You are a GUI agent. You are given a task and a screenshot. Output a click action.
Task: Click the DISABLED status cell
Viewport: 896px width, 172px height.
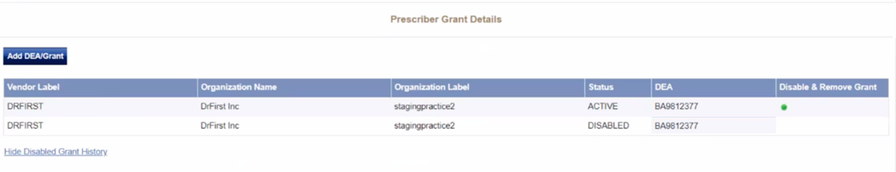click(608, 126)
